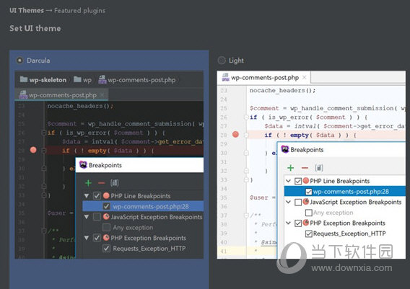Uncheck the Requests_Exception_HTTP checkbox in the Light preview
Image resolution: width=410 pixels, height=289 pixels.
coord(309,234)
